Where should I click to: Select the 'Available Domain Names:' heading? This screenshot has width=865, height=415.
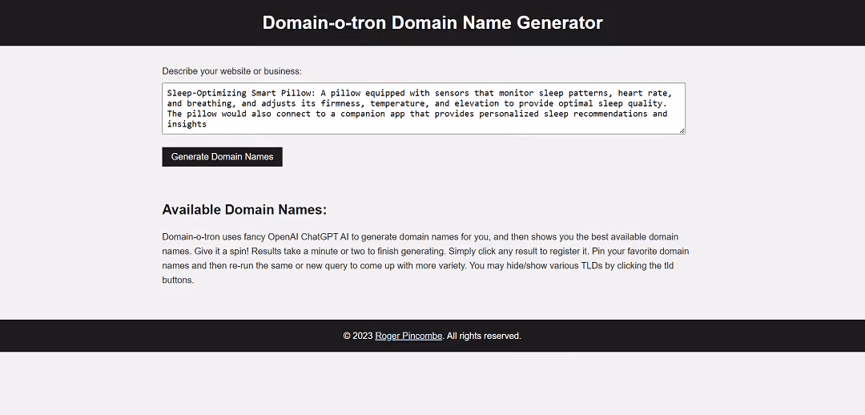[x=244, y=210]
